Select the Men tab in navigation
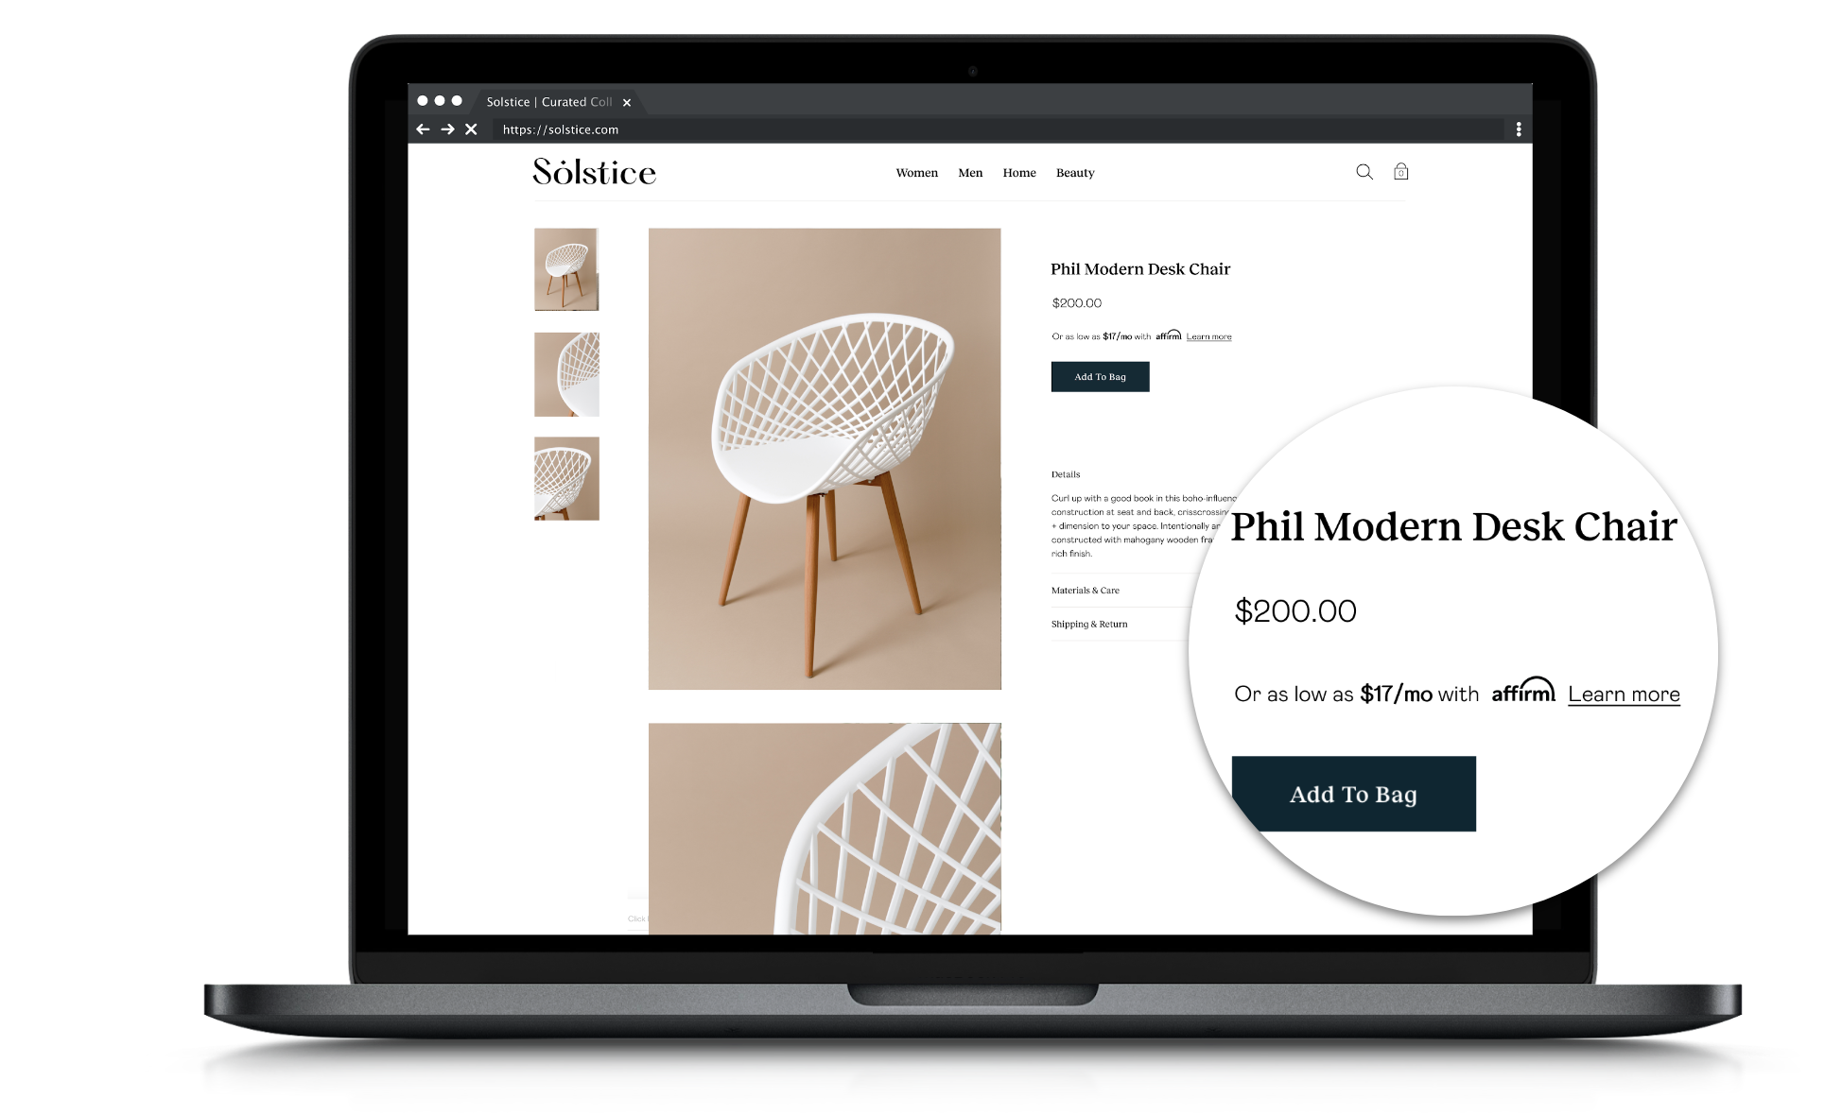Image resolution: width=1842 pixels, height=1115 pixels. 969,172
